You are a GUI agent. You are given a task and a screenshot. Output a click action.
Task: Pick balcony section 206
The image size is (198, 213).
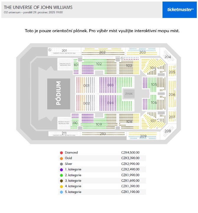click(172, 94)
